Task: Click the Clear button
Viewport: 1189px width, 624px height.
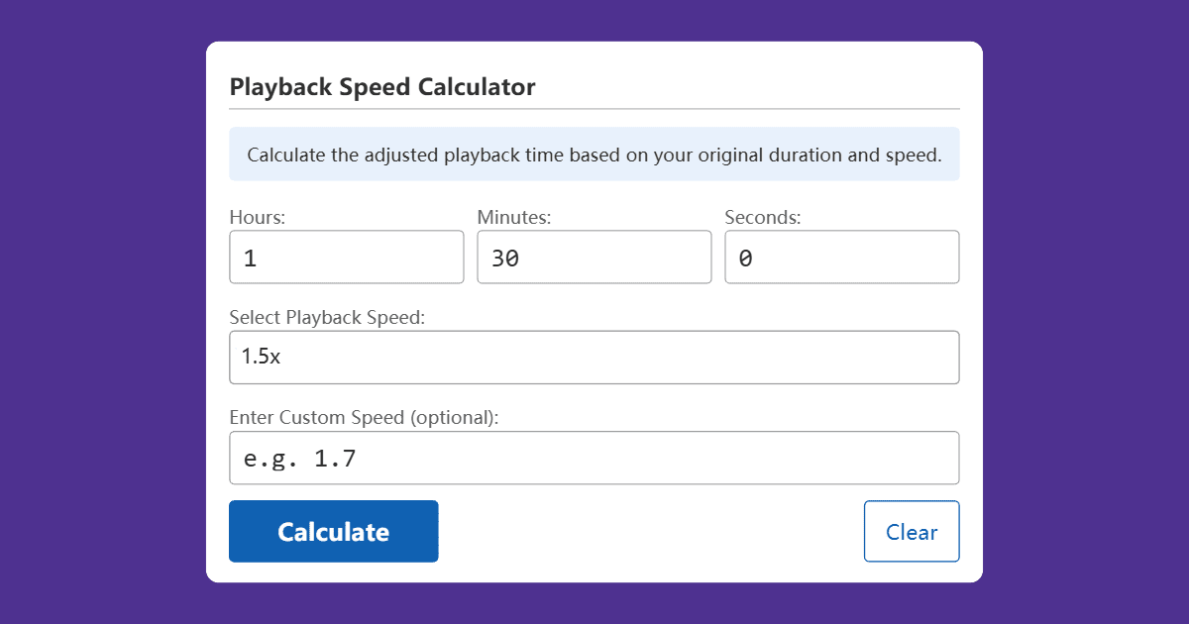Action: [912, 531]
